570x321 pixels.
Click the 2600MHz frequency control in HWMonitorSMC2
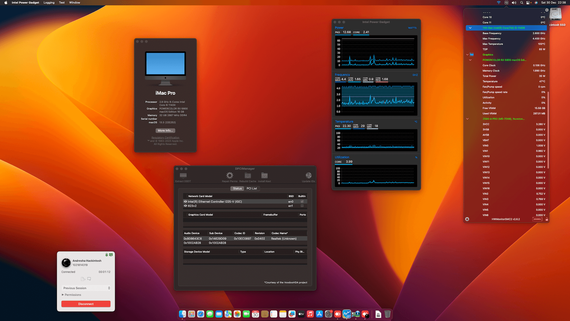[x=538, y=219]
